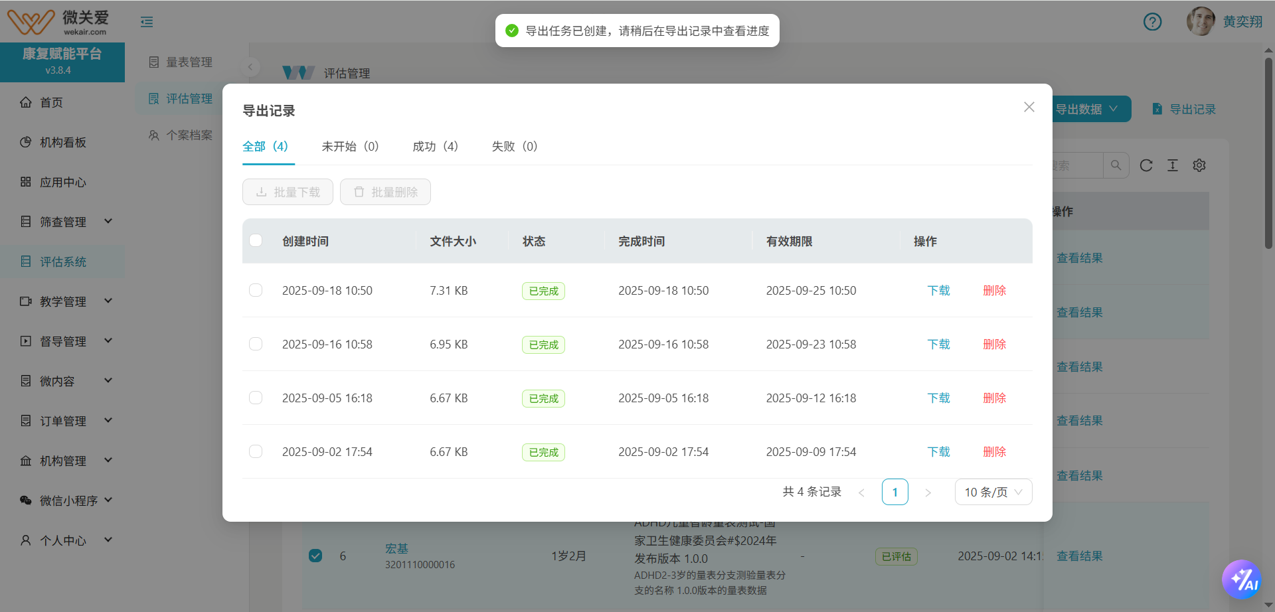Adjust row density using the line-height icon
The height and width of the screenshot is (612, 1275).
(x=1172, y=165)
